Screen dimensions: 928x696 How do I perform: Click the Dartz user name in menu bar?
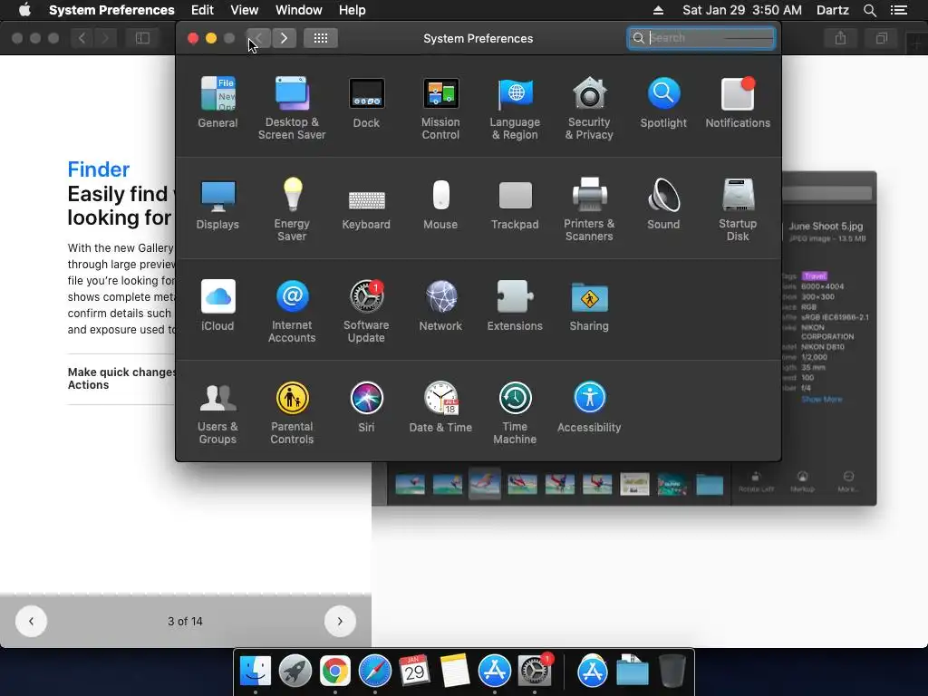tap(833, 10)
